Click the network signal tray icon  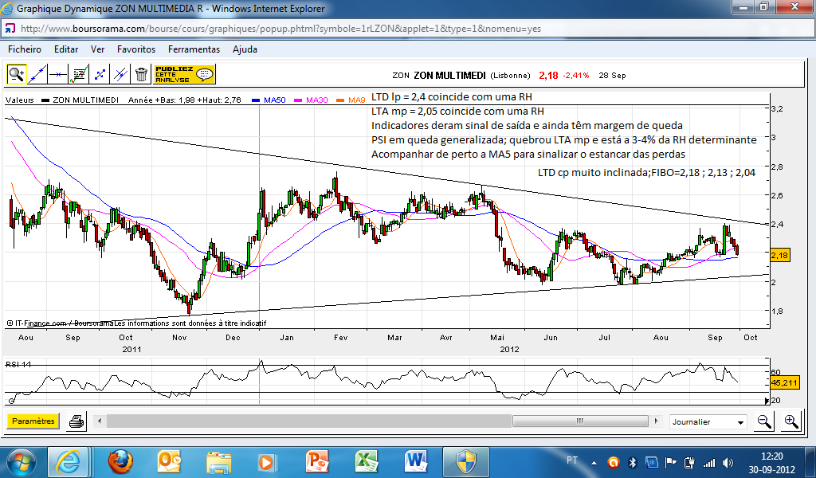click(708, 462)
